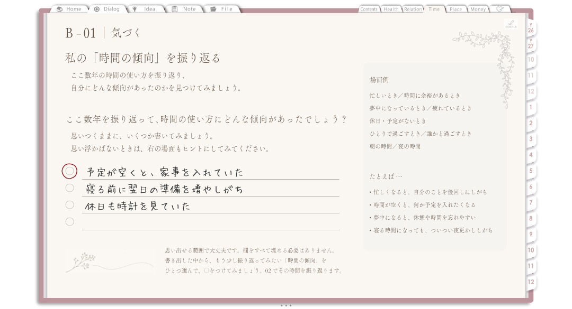
Task: Open the Dialog tab with target icon
Action: [107, 9]
